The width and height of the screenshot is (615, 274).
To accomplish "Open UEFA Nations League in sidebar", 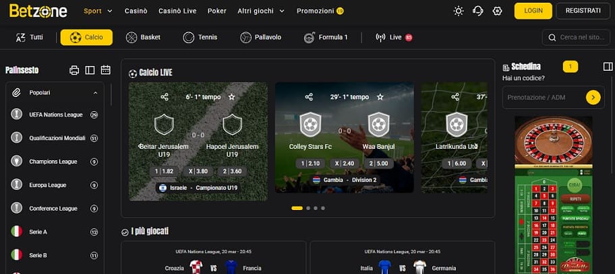I will point(55,114).
